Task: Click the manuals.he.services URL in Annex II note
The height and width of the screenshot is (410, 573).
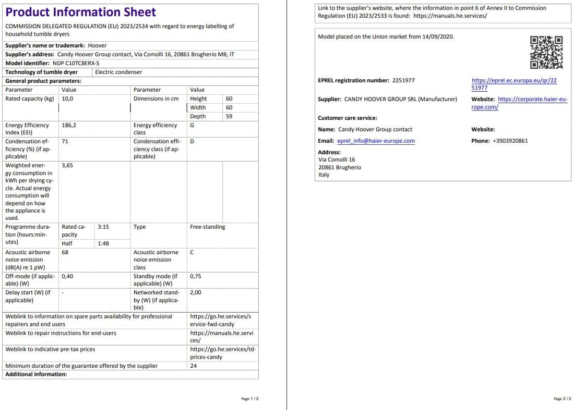Action: [450, 16]
